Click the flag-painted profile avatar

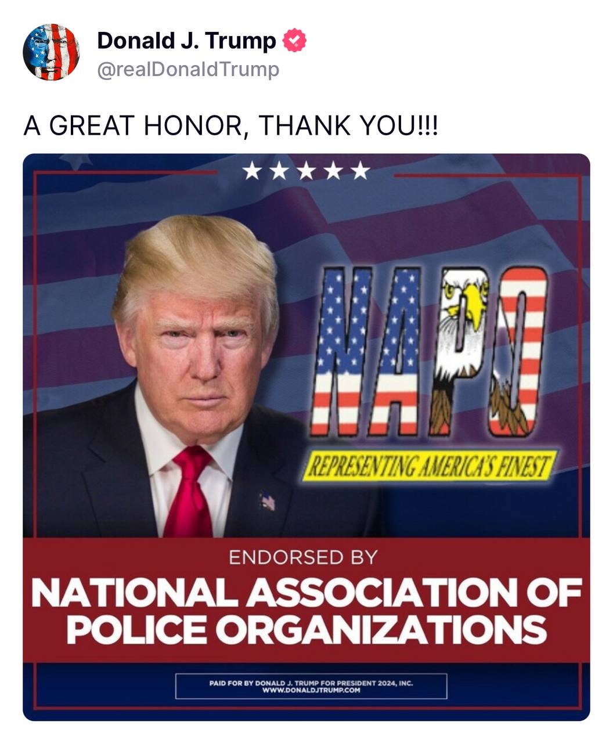51,52
